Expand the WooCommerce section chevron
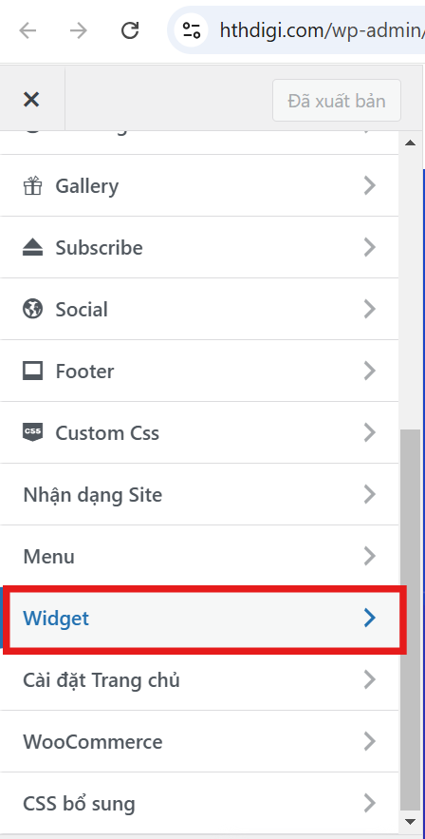 pyautogui.click(x=369, y=742)
